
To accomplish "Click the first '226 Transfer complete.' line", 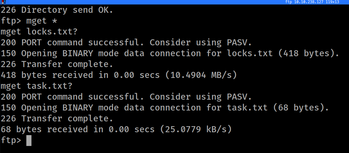I will 57,64.
